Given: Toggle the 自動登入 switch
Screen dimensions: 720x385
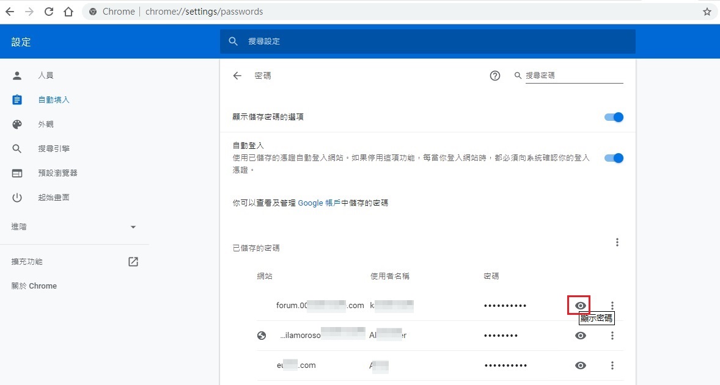Looking at the screenshot, I should 614,158.
